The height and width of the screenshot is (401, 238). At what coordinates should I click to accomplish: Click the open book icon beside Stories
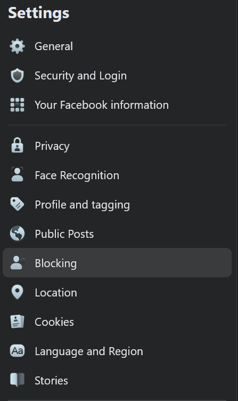[x=18, y=380]
